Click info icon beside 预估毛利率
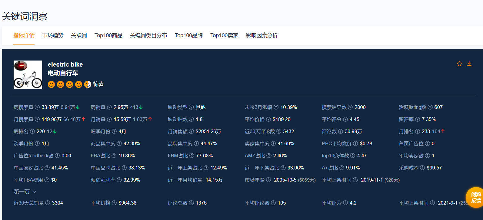Screen dimensions: 483x220 pos(119,180)
